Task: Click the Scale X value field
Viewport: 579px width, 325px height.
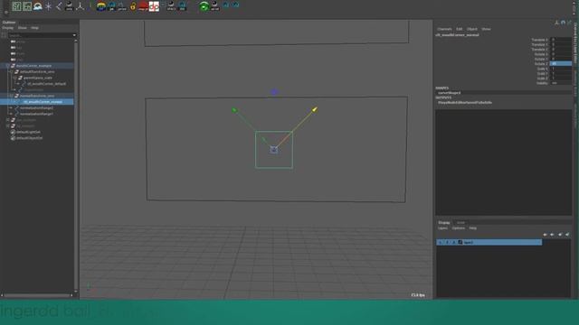Action: click(561, 69)
